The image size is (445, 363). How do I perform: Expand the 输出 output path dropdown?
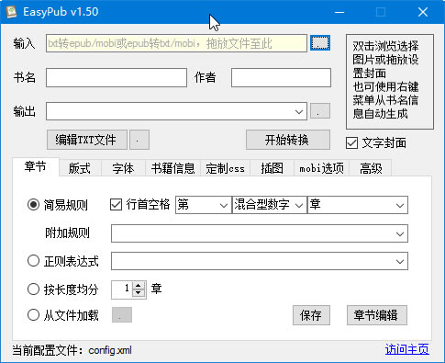pyautogui.click(x=299, y=111)
